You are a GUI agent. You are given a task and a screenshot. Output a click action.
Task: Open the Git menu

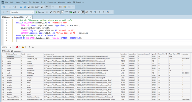(x=30, y=2)
